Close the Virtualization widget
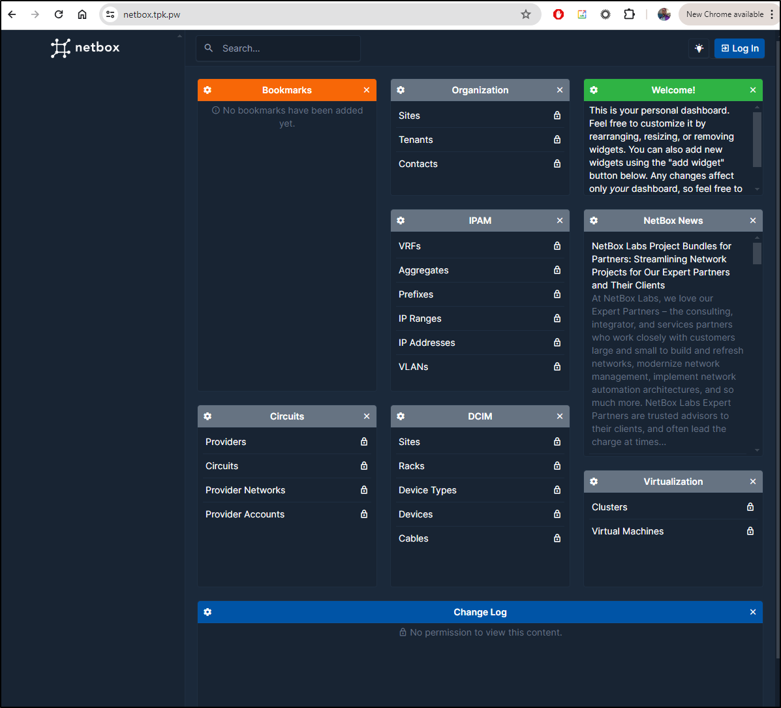The image size is (781, 708). pyautogui.click(x=753, y=482)
